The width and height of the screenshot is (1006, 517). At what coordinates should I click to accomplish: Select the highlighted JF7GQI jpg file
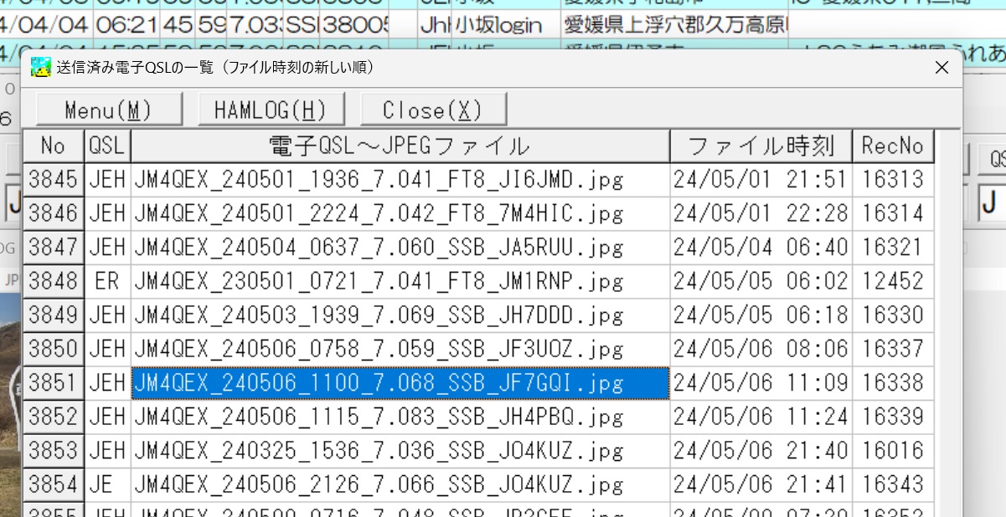[379, 383]
